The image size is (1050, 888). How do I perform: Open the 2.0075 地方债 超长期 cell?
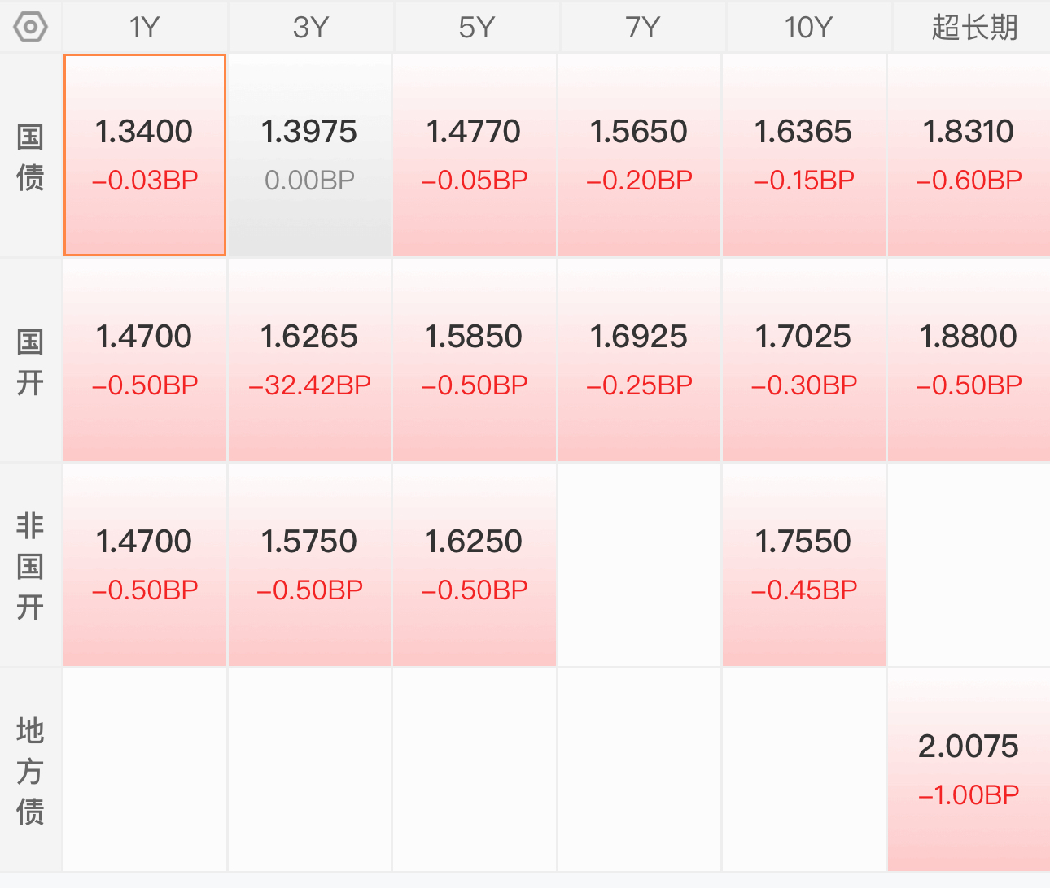[x=969, y=770]
